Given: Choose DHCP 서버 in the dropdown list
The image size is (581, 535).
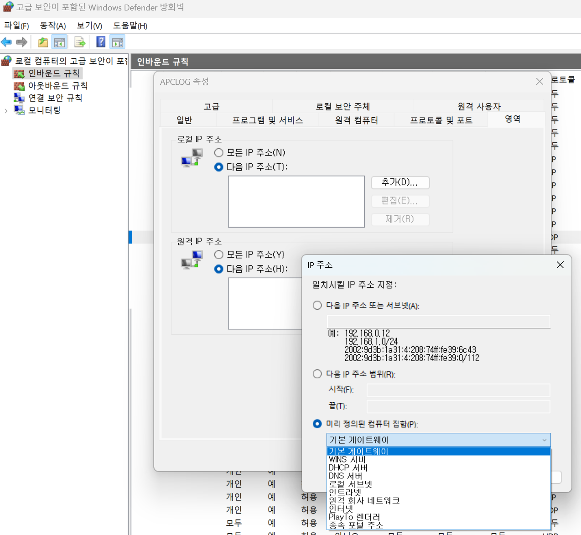Looking at the screenshot, I should click(439, 468).
